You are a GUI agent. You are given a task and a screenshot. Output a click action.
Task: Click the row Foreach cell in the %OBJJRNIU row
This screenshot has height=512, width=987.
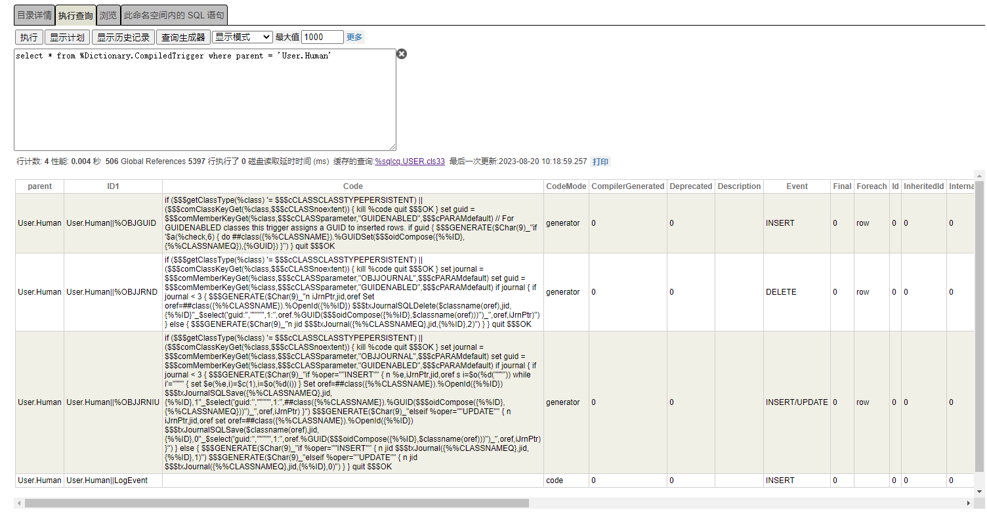[872, 402]
